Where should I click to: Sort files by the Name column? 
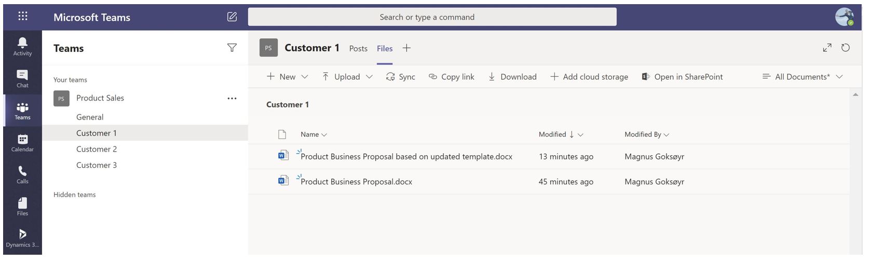click(x=313, y=134)
